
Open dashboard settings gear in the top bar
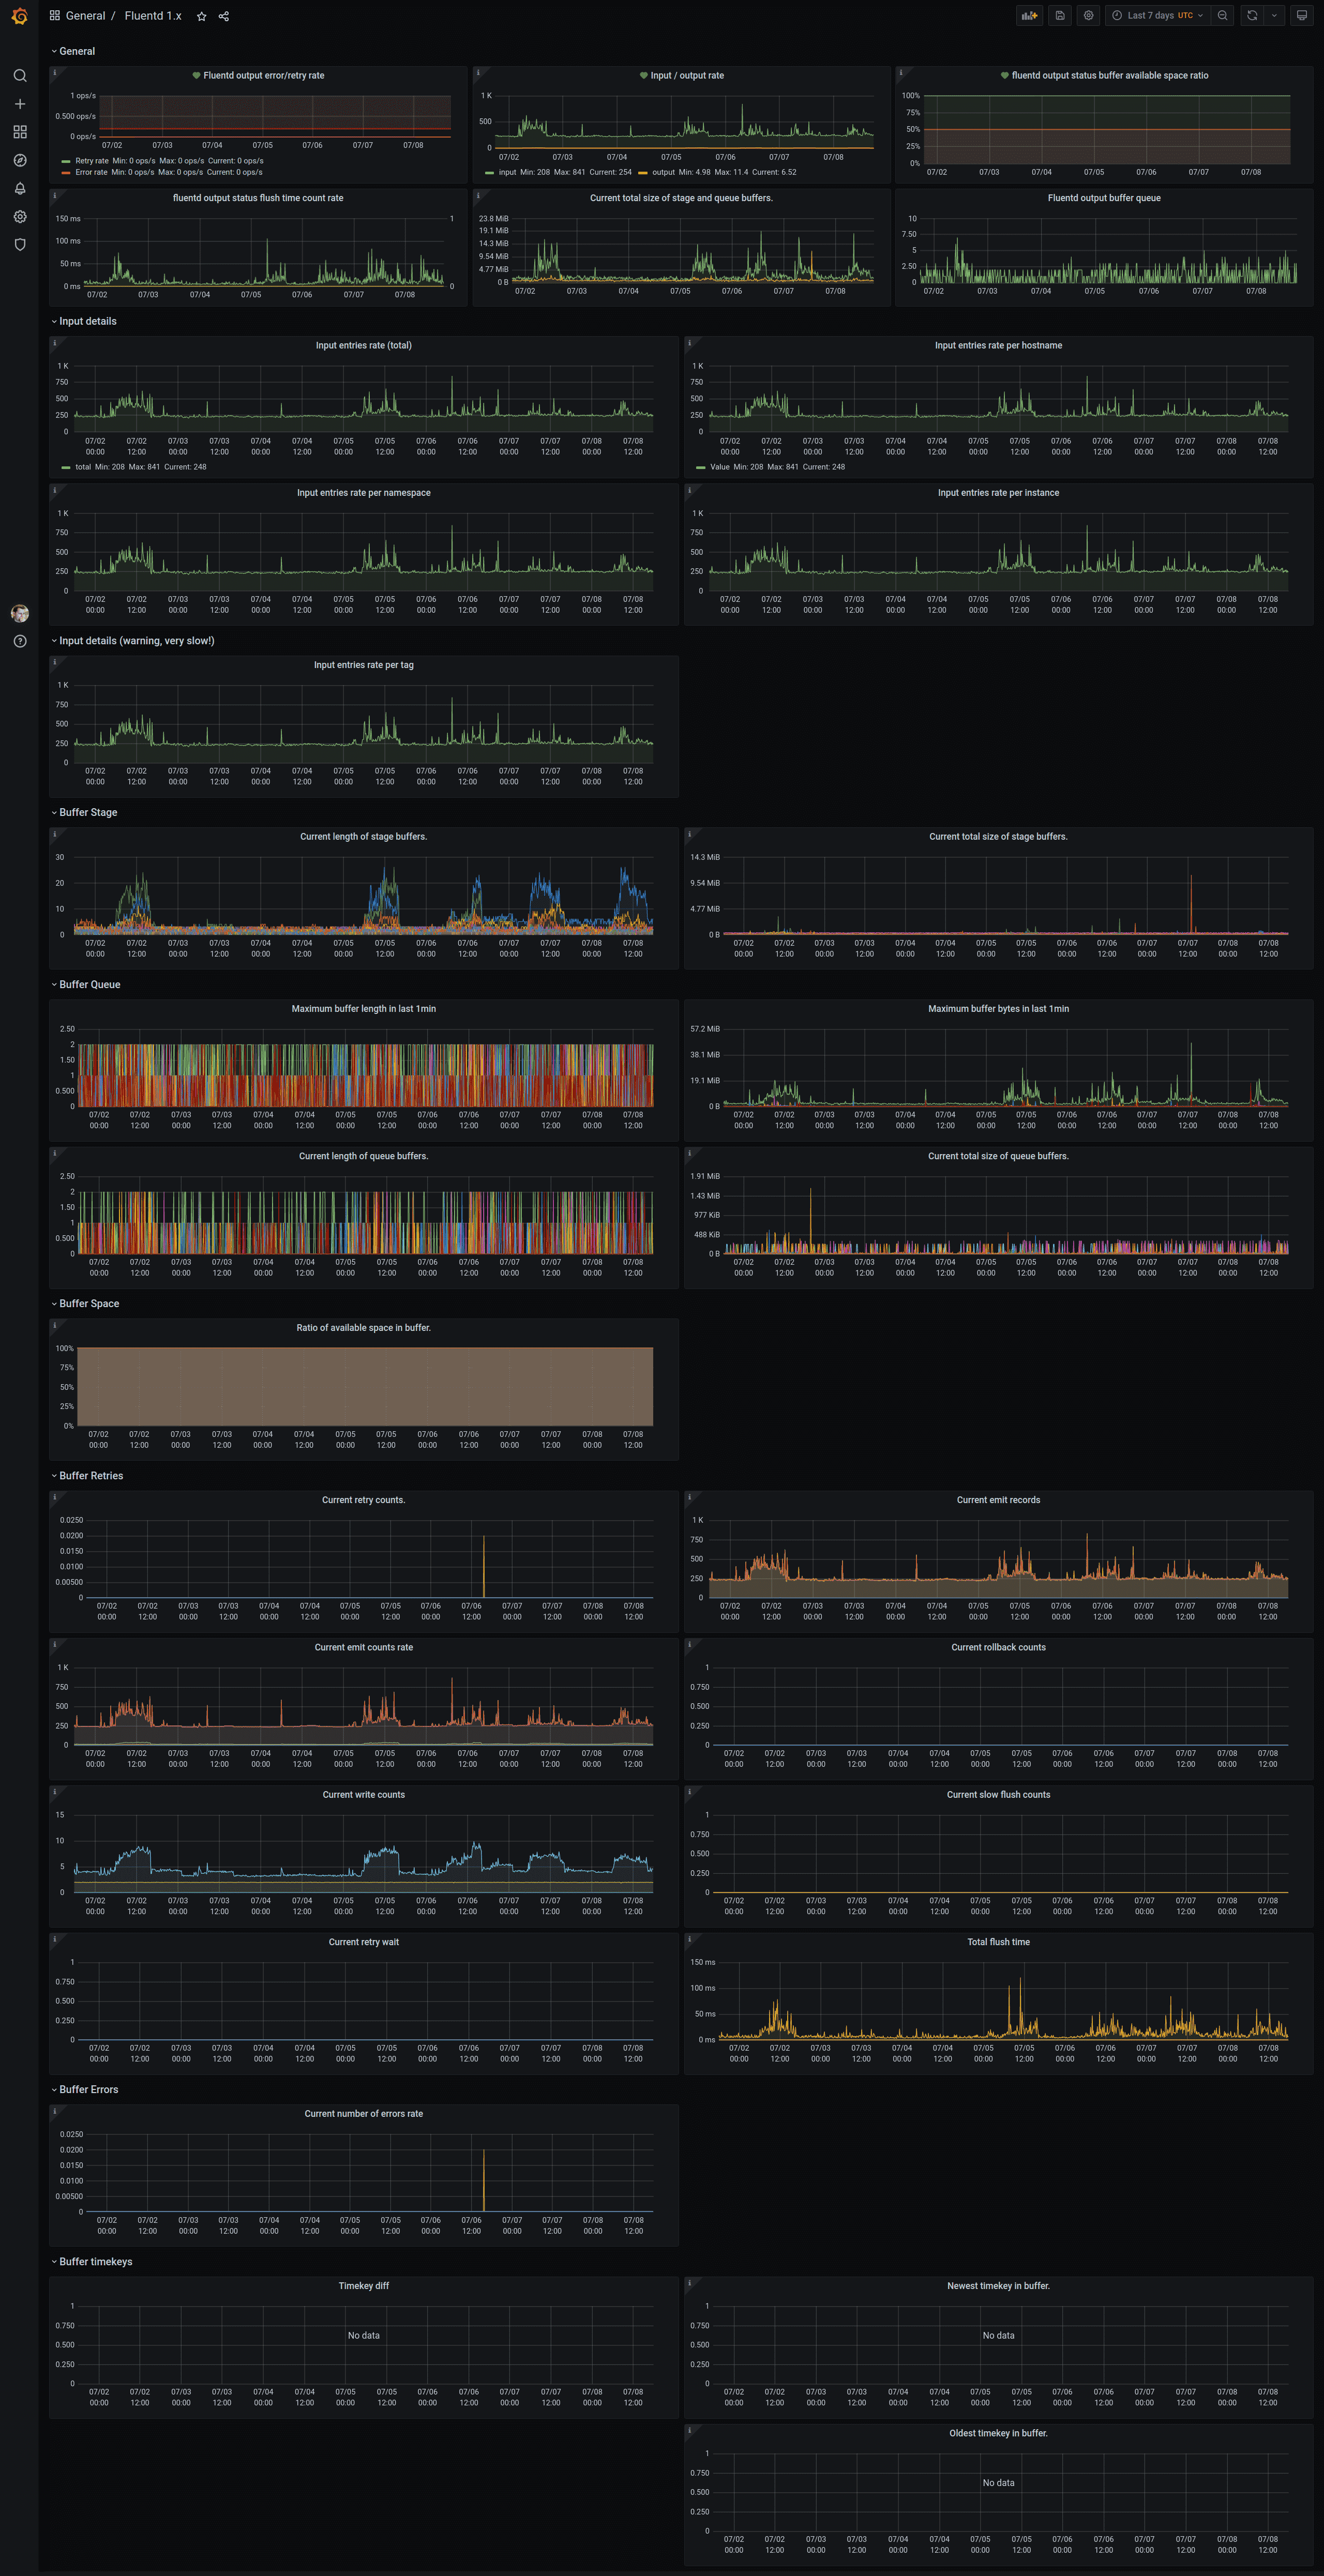tap(1089, 16)
